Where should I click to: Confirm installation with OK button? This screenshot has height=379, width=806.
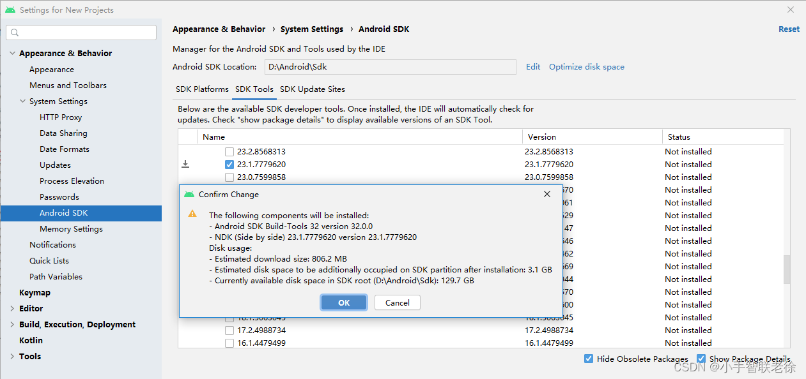click(344, 302)
